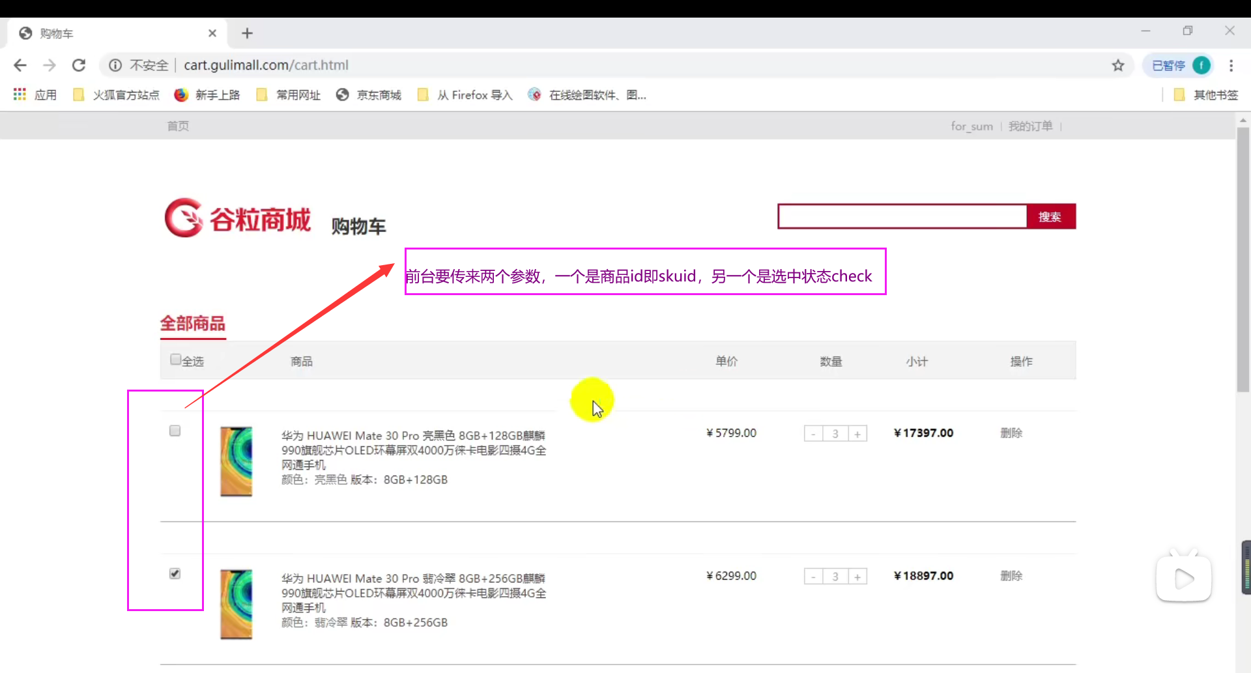The image size is (1251, 673).
Task: Open the Chrome three-dot menu
Action: pyautogui.click(x=1231, y=65)
